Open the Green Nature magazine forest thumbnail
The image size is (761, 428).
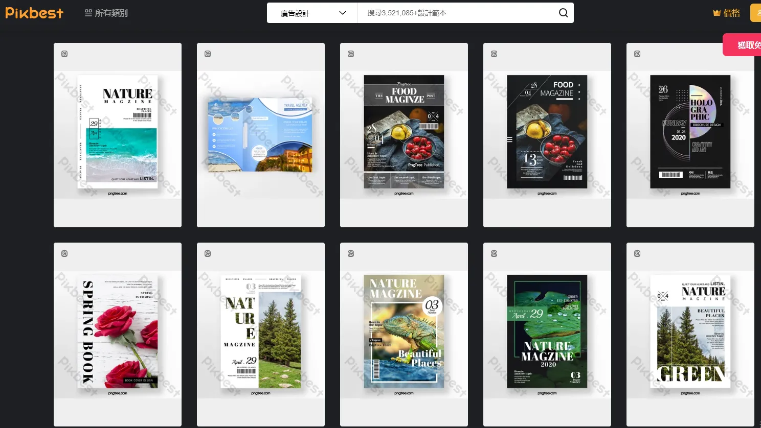point(690,332)
